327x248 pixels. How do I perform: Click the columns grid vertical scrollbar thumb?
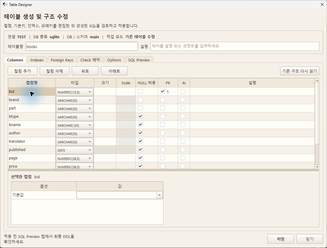317,113
